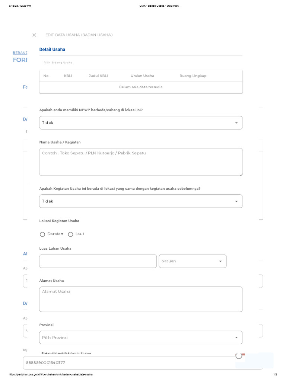Open the lokasi yang sama dropdown
Image resolution: width=286 pixels, height=381 pixels.
(x=141, y=201)
